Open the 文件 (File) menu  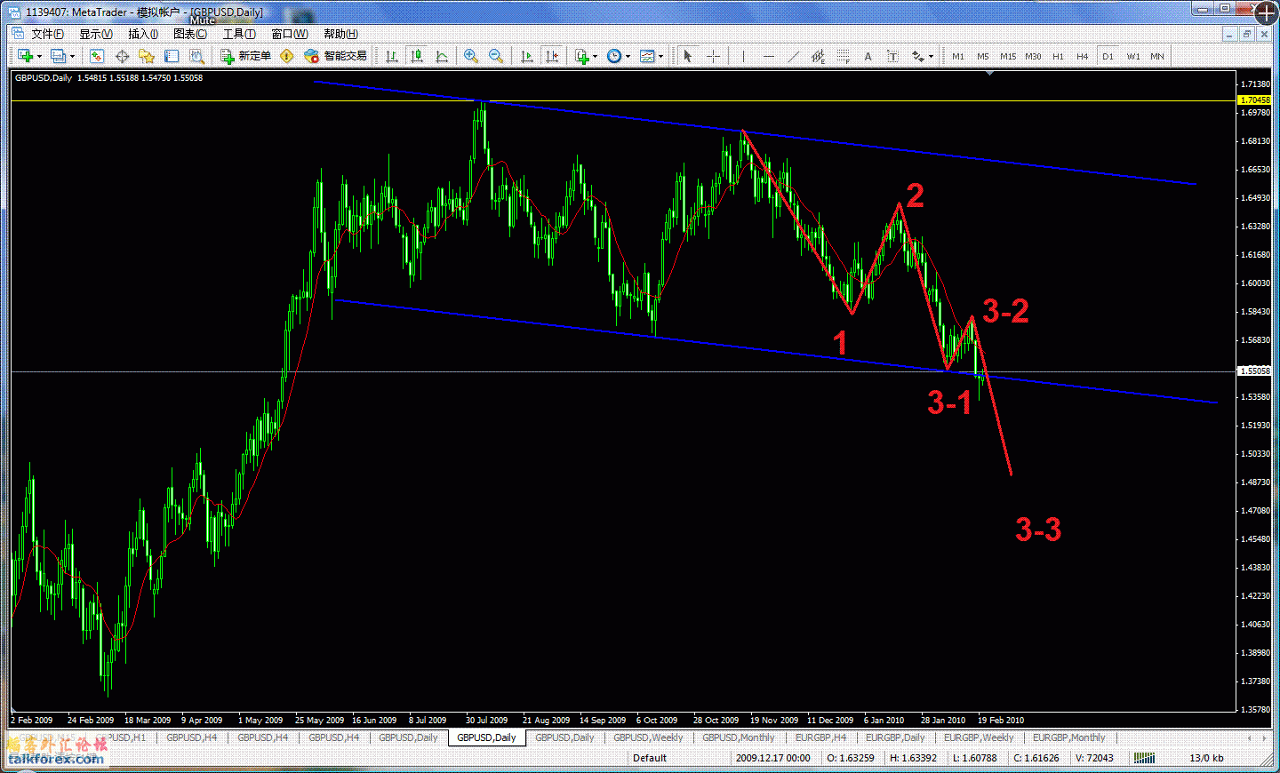pyautogui.click(x=47, y=34)
